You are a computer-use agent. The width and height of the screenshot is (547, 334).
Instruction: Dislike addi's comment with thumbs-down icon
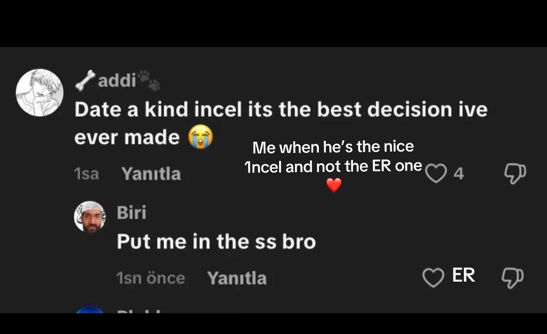[515, 174]
